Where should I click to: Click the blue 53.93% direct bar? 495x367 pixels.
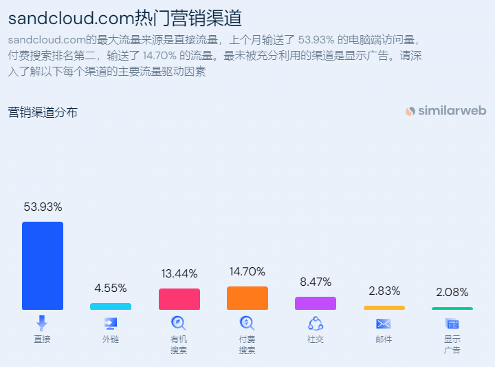coord(43,266)
